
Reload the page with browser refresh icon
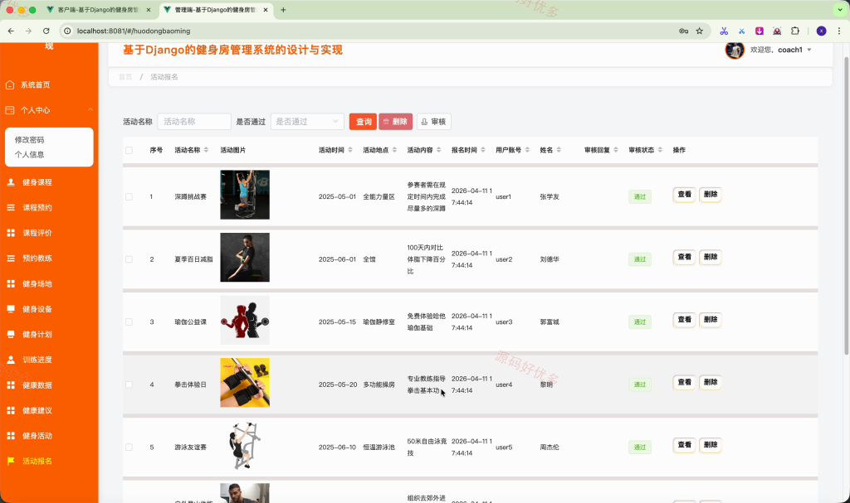(x=46, y=31)
